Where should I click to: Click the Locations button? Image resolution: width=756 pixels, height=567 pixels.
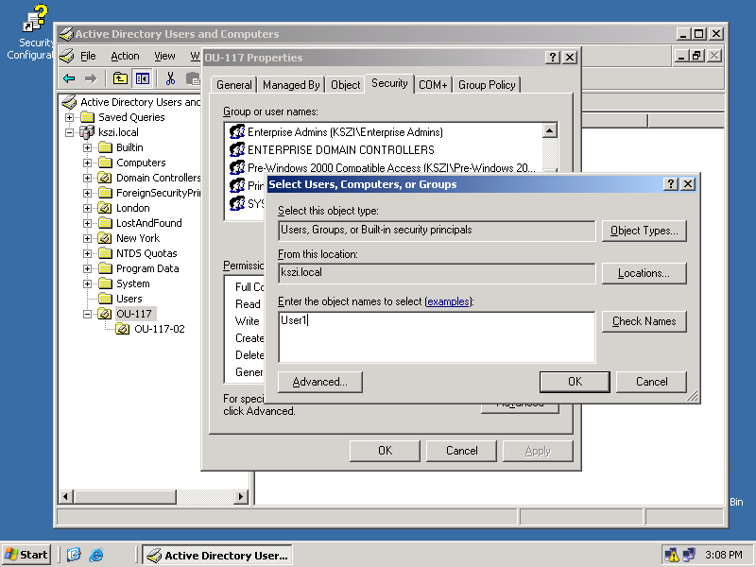[x=644, y=273]
